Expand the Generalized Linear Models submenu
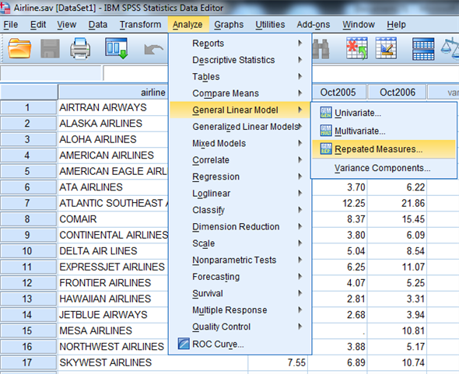 (x=240, y=127)
